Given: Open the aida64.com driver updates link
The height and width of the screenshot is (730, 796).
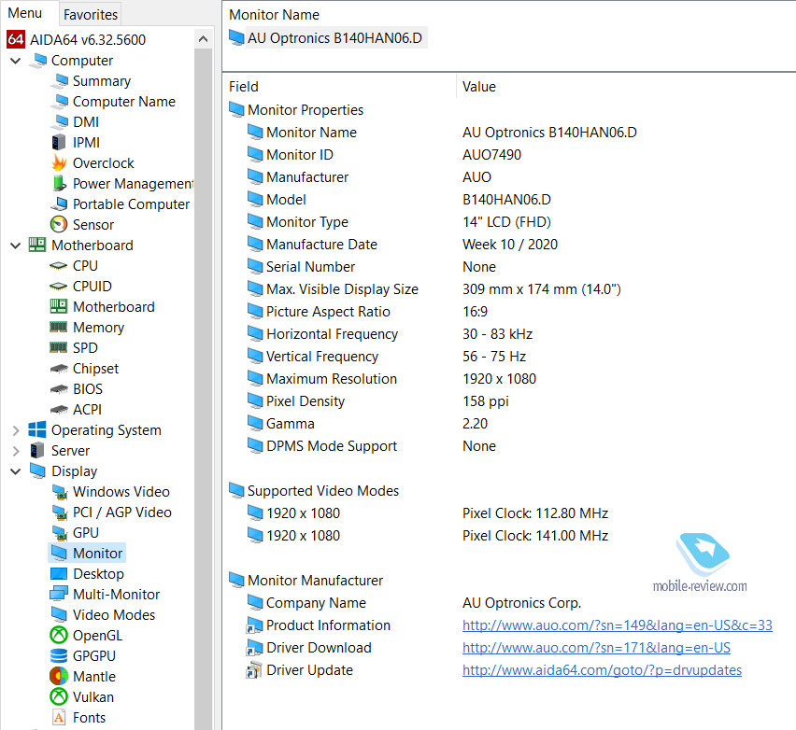Looking at the screenshot, I should pos(602,670).
